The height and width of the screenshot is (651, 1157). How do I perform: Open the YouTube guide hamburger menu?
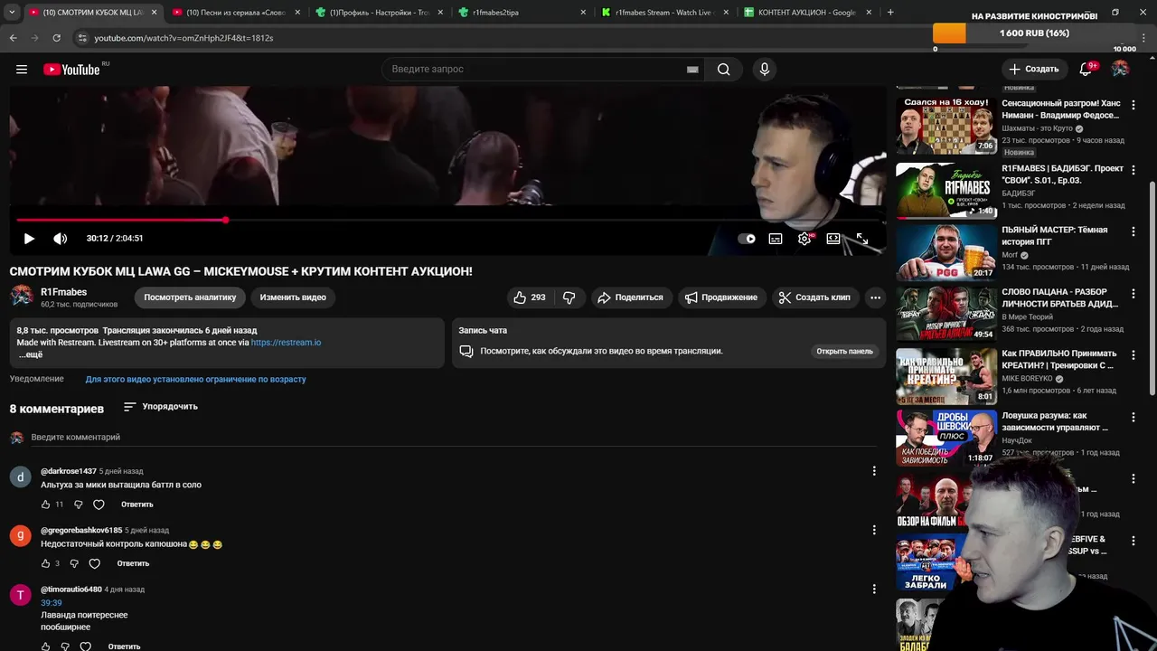pos(22,70)
